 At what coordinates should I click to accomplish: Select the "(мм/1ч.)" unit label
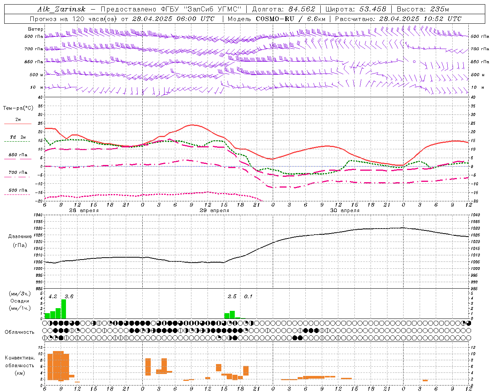[x=20, y=308]
